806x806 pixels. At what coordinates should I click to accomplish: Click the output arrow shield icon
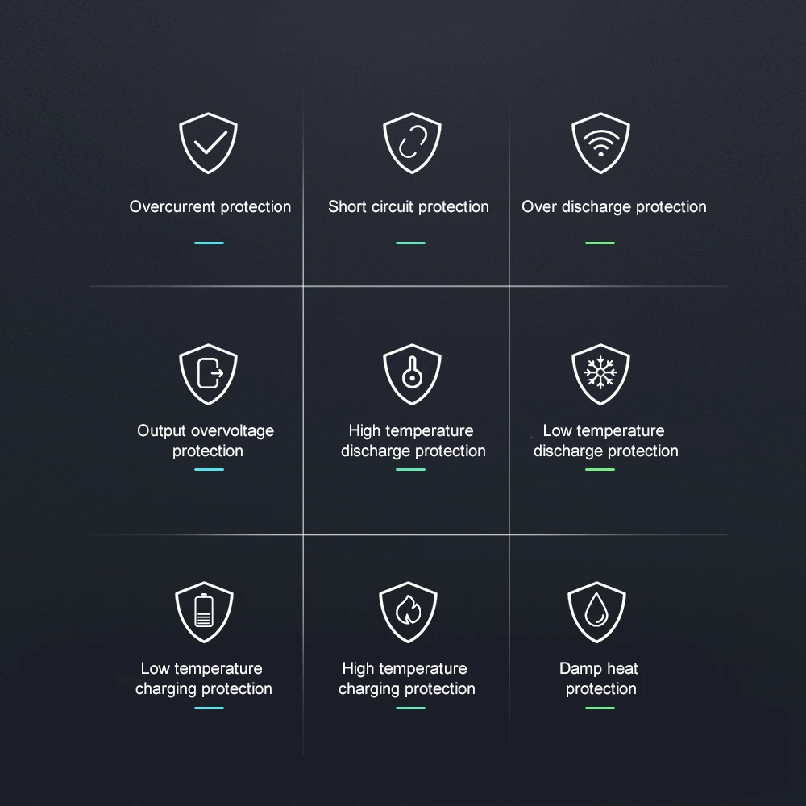(208, 375)
